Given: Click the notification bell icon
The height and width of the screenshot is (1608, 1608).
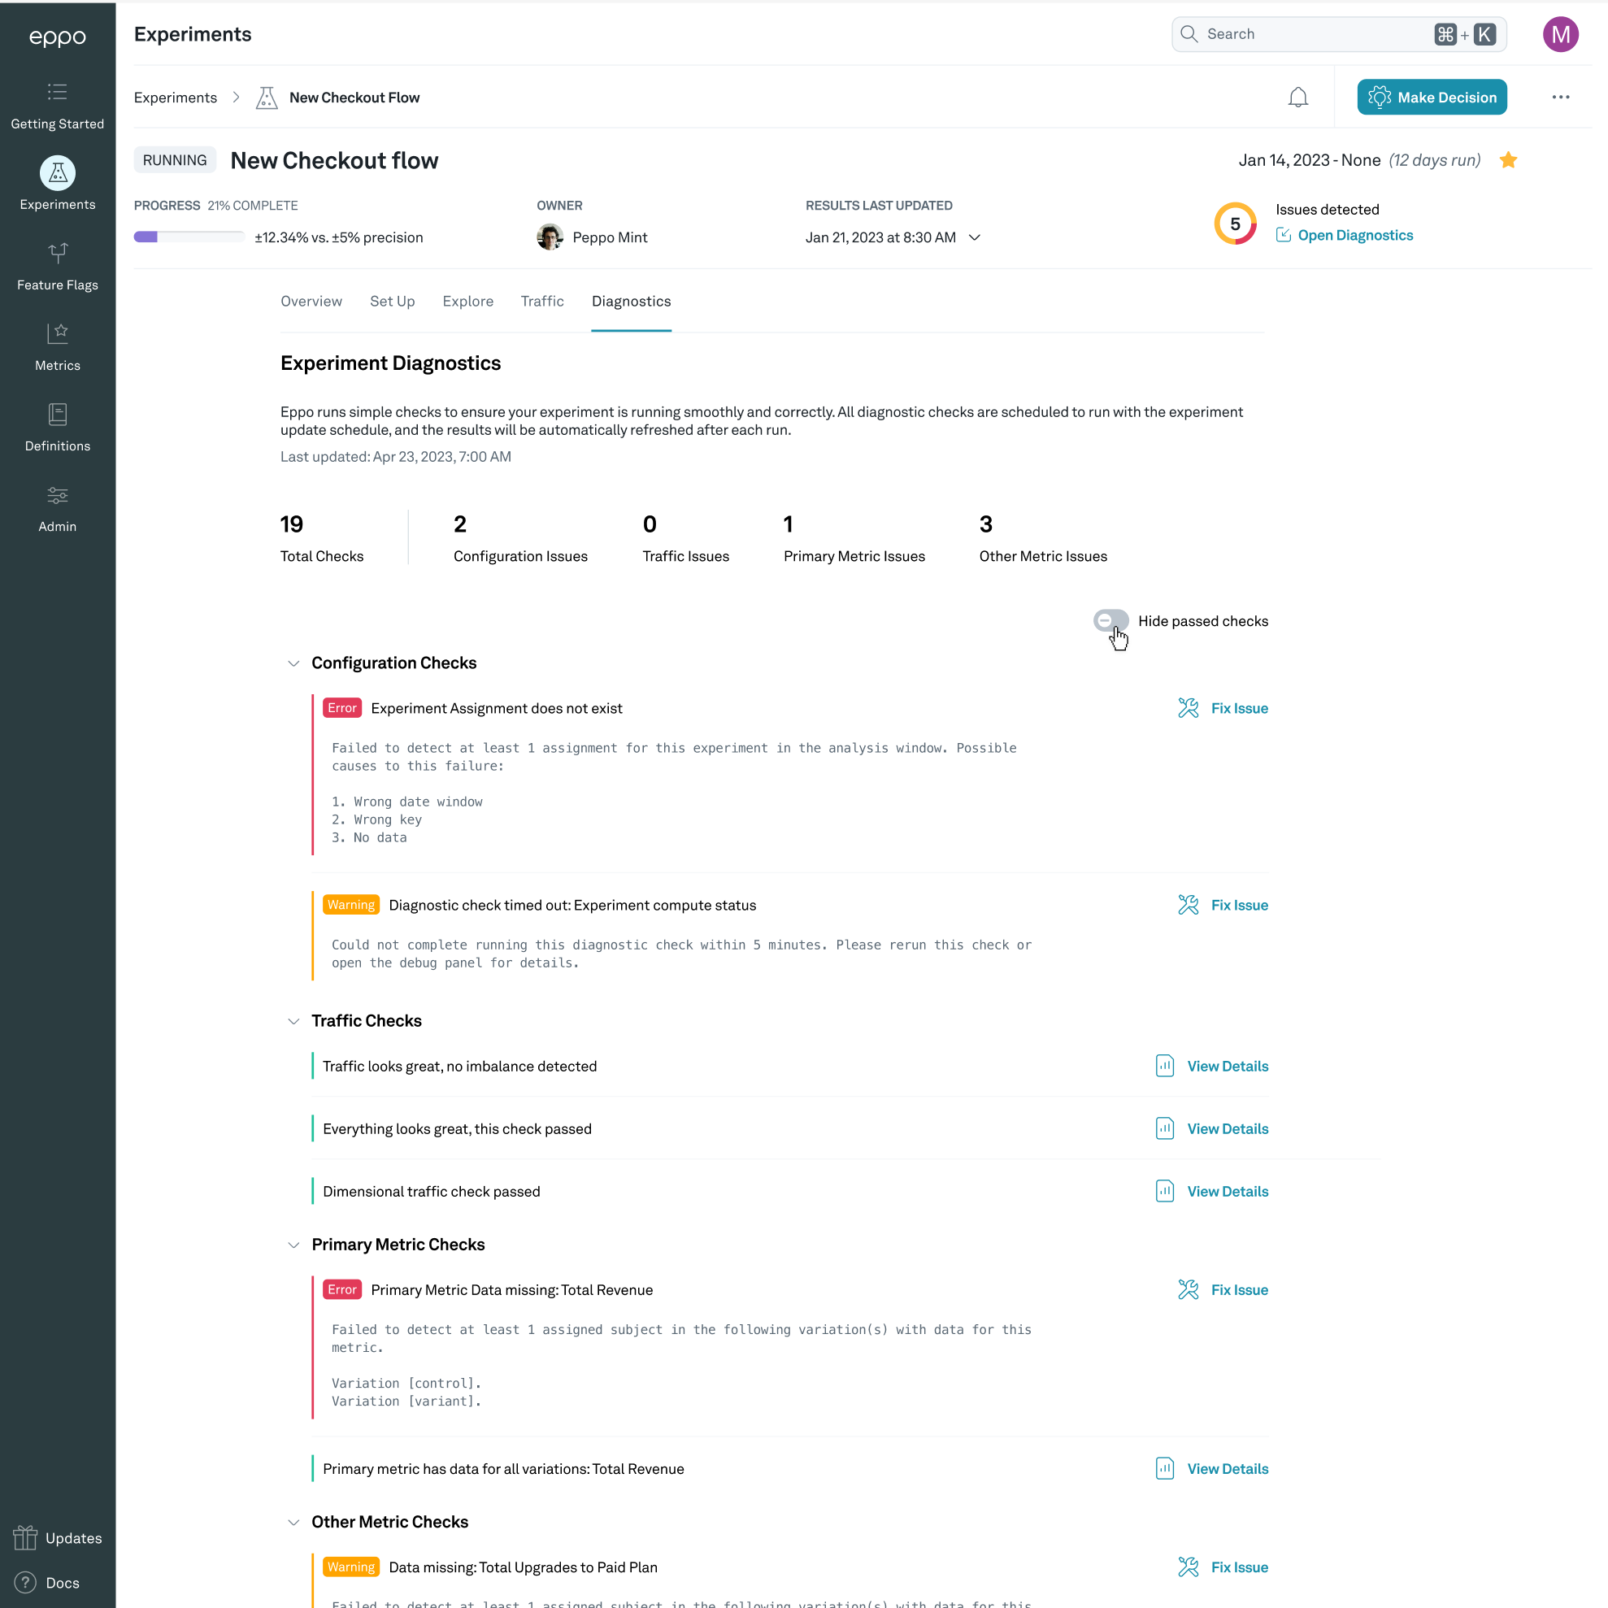Looking at the screenshot, I should [x=1297, y=97].
